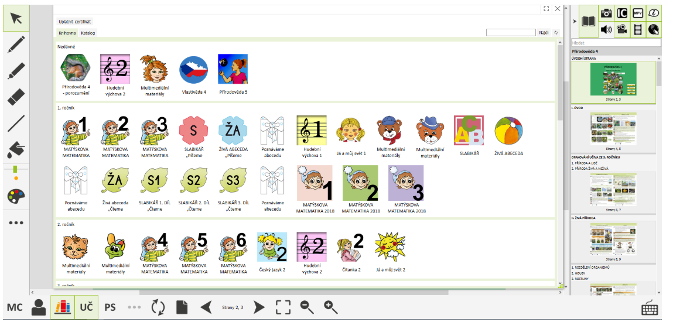The height and width of the screenshot is (329, 673).
Task: Toggle the open book contents panel
Action: tap(588, 22)
